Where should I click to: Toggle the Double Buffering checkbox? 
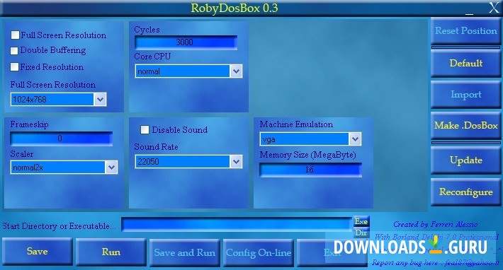click(x=14, y=51)
